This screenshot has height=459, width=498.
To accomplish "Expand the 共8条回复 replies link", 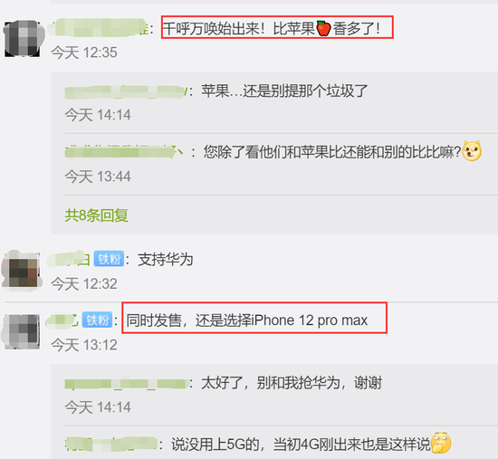I will (x=97, y=215).
